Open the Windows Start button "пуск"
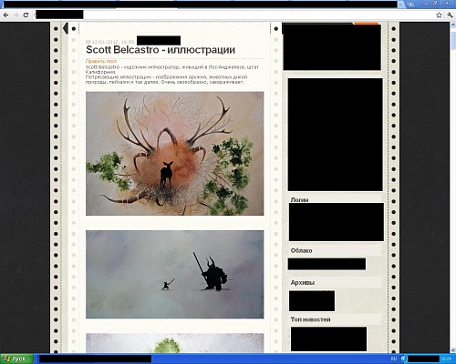 [x=16, y=359]
